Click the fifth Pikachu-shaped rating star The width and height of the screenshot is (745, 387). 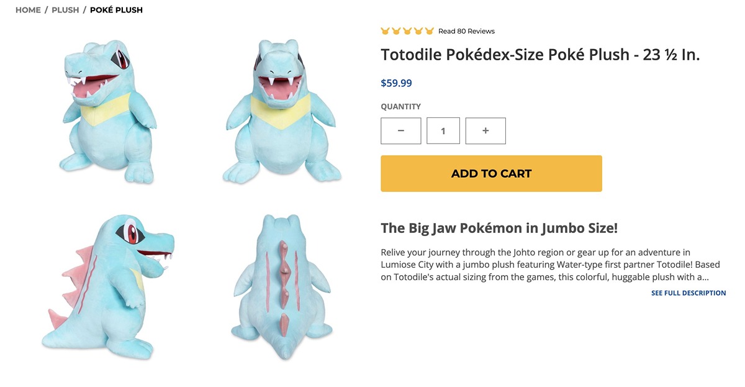430,31
